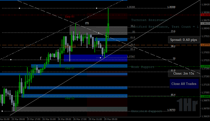Click the letter f chart annotation

pyautogui.click(x=41, y=58)
